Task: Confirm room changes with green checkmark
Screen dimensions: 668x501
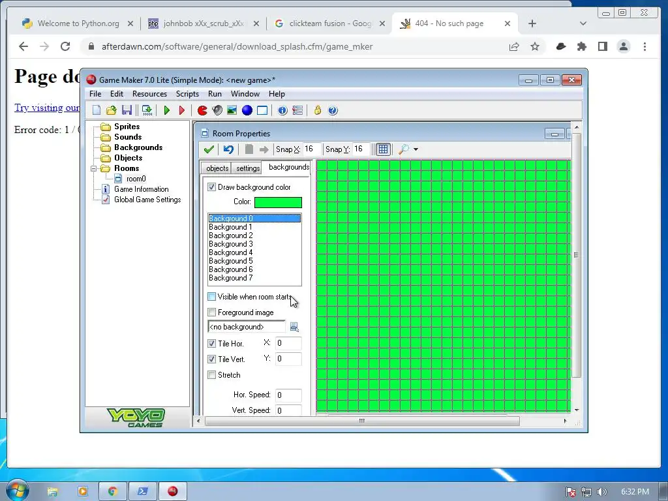Action: [209, 149]
